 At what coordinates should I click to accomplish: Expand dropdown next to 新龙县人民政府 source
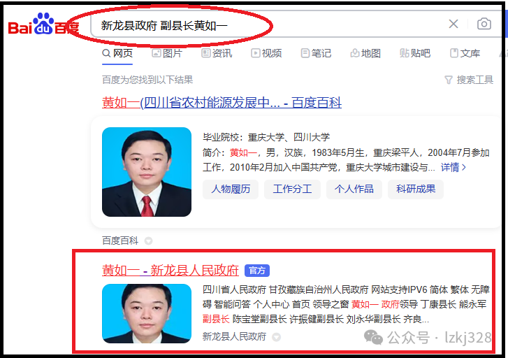(x=276, y=337)
